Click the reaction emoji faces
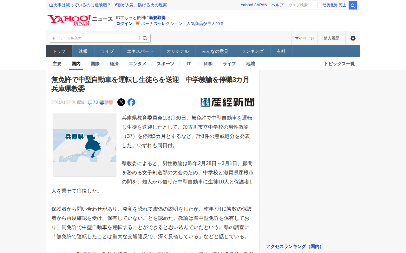Screen dimensions: 406x253 [106, 102]
